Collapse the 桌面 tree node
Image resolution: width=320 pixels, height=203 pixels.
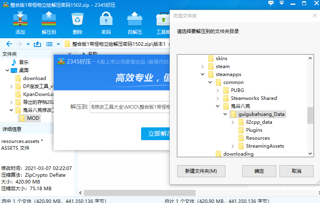coord(7,70)
